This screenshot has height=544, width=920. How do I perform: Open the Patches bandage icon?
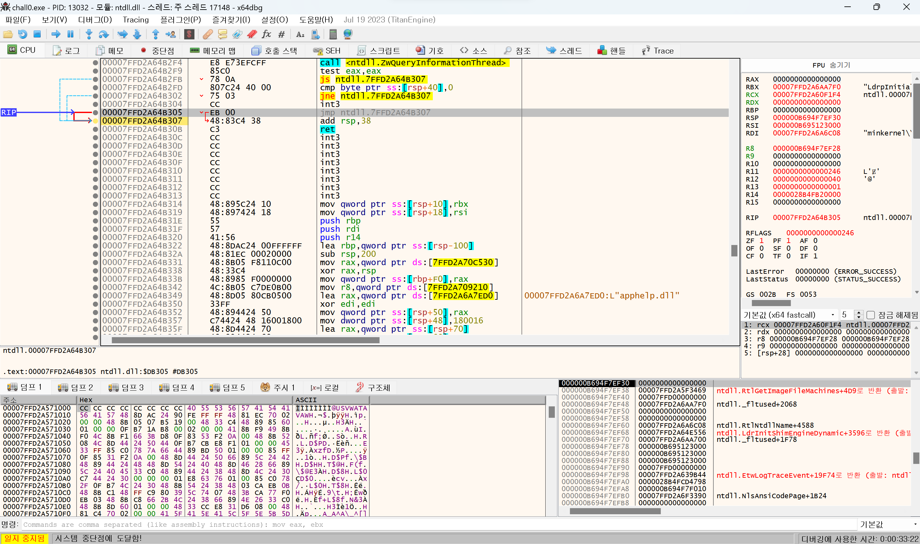208,35
